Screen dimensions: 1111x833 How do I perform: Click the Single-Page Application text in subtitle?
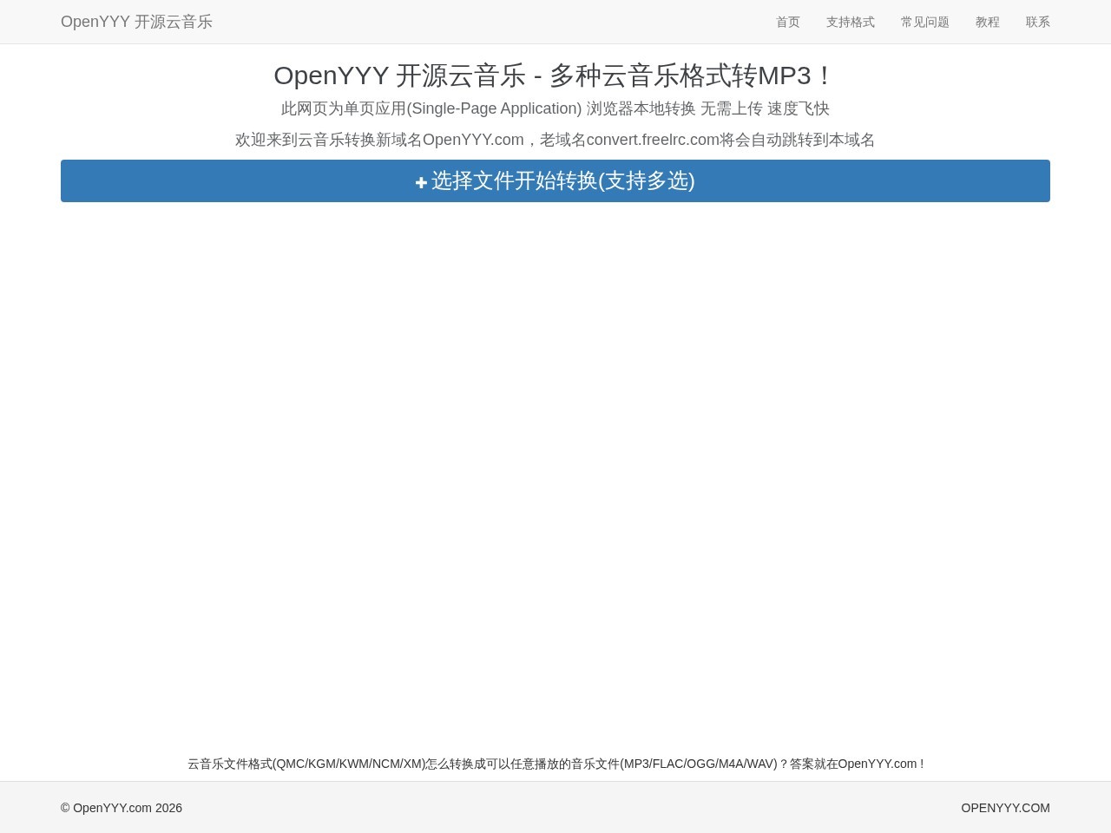pyautogui.click(x=494, y=108)
